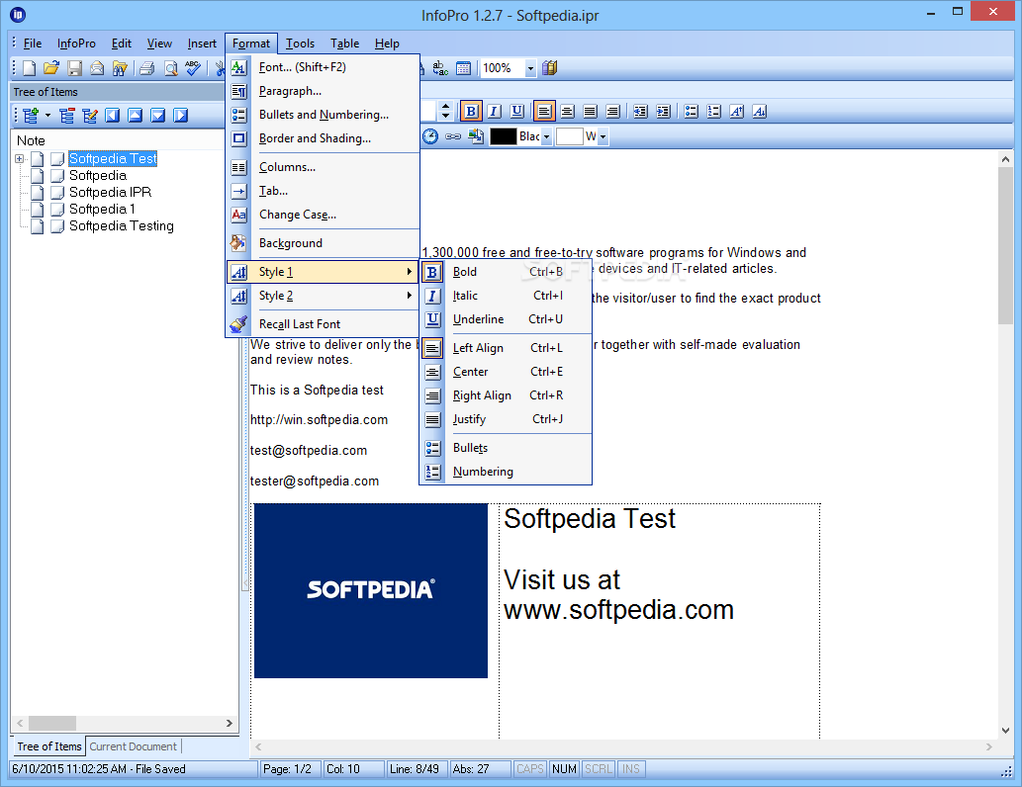Screen dimensions: 1022x787
Task: Click the edit tree item pencil icon
Action: pos(90,116)
